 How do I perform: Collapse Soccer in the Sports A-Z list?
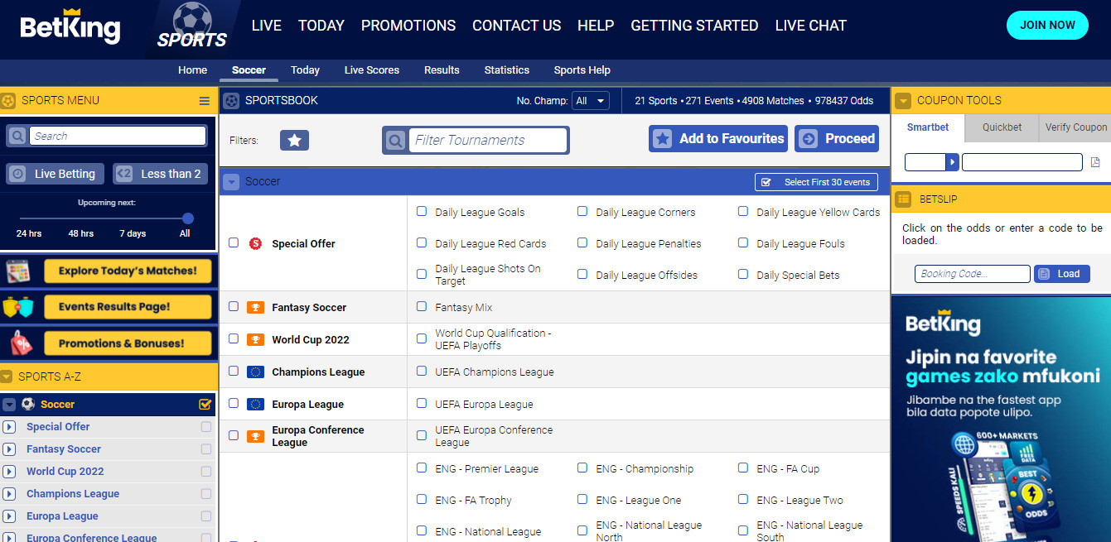tap(9, 405)
